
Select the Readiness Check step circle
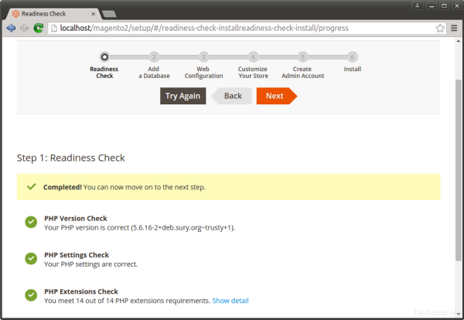click(x=104, y=56)
